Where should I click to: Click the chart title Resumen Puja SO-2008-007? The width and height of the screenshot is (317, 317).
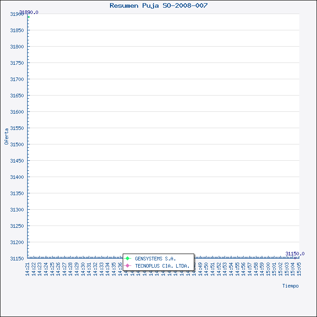(x=158, y=5)
